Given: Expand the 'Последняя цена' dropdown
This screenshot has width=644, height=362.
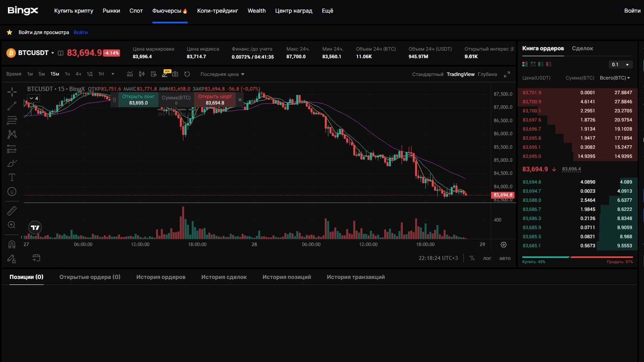Looking at the screenshot, I should coord(222,74).
